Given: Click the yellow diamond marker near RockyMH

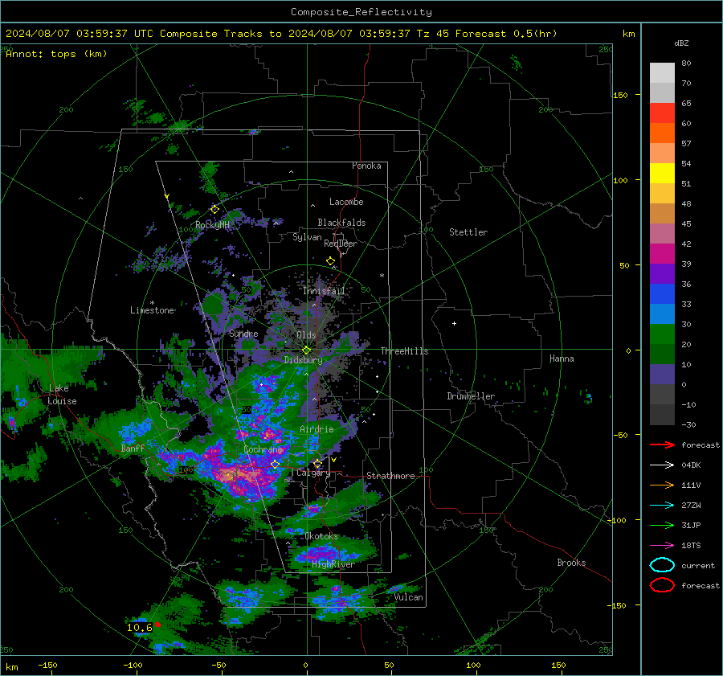Looking at the screenshot, I should 214,210.
